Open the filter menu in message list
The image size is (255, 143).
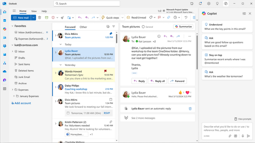pyautogui.click(x=113, y=26)
